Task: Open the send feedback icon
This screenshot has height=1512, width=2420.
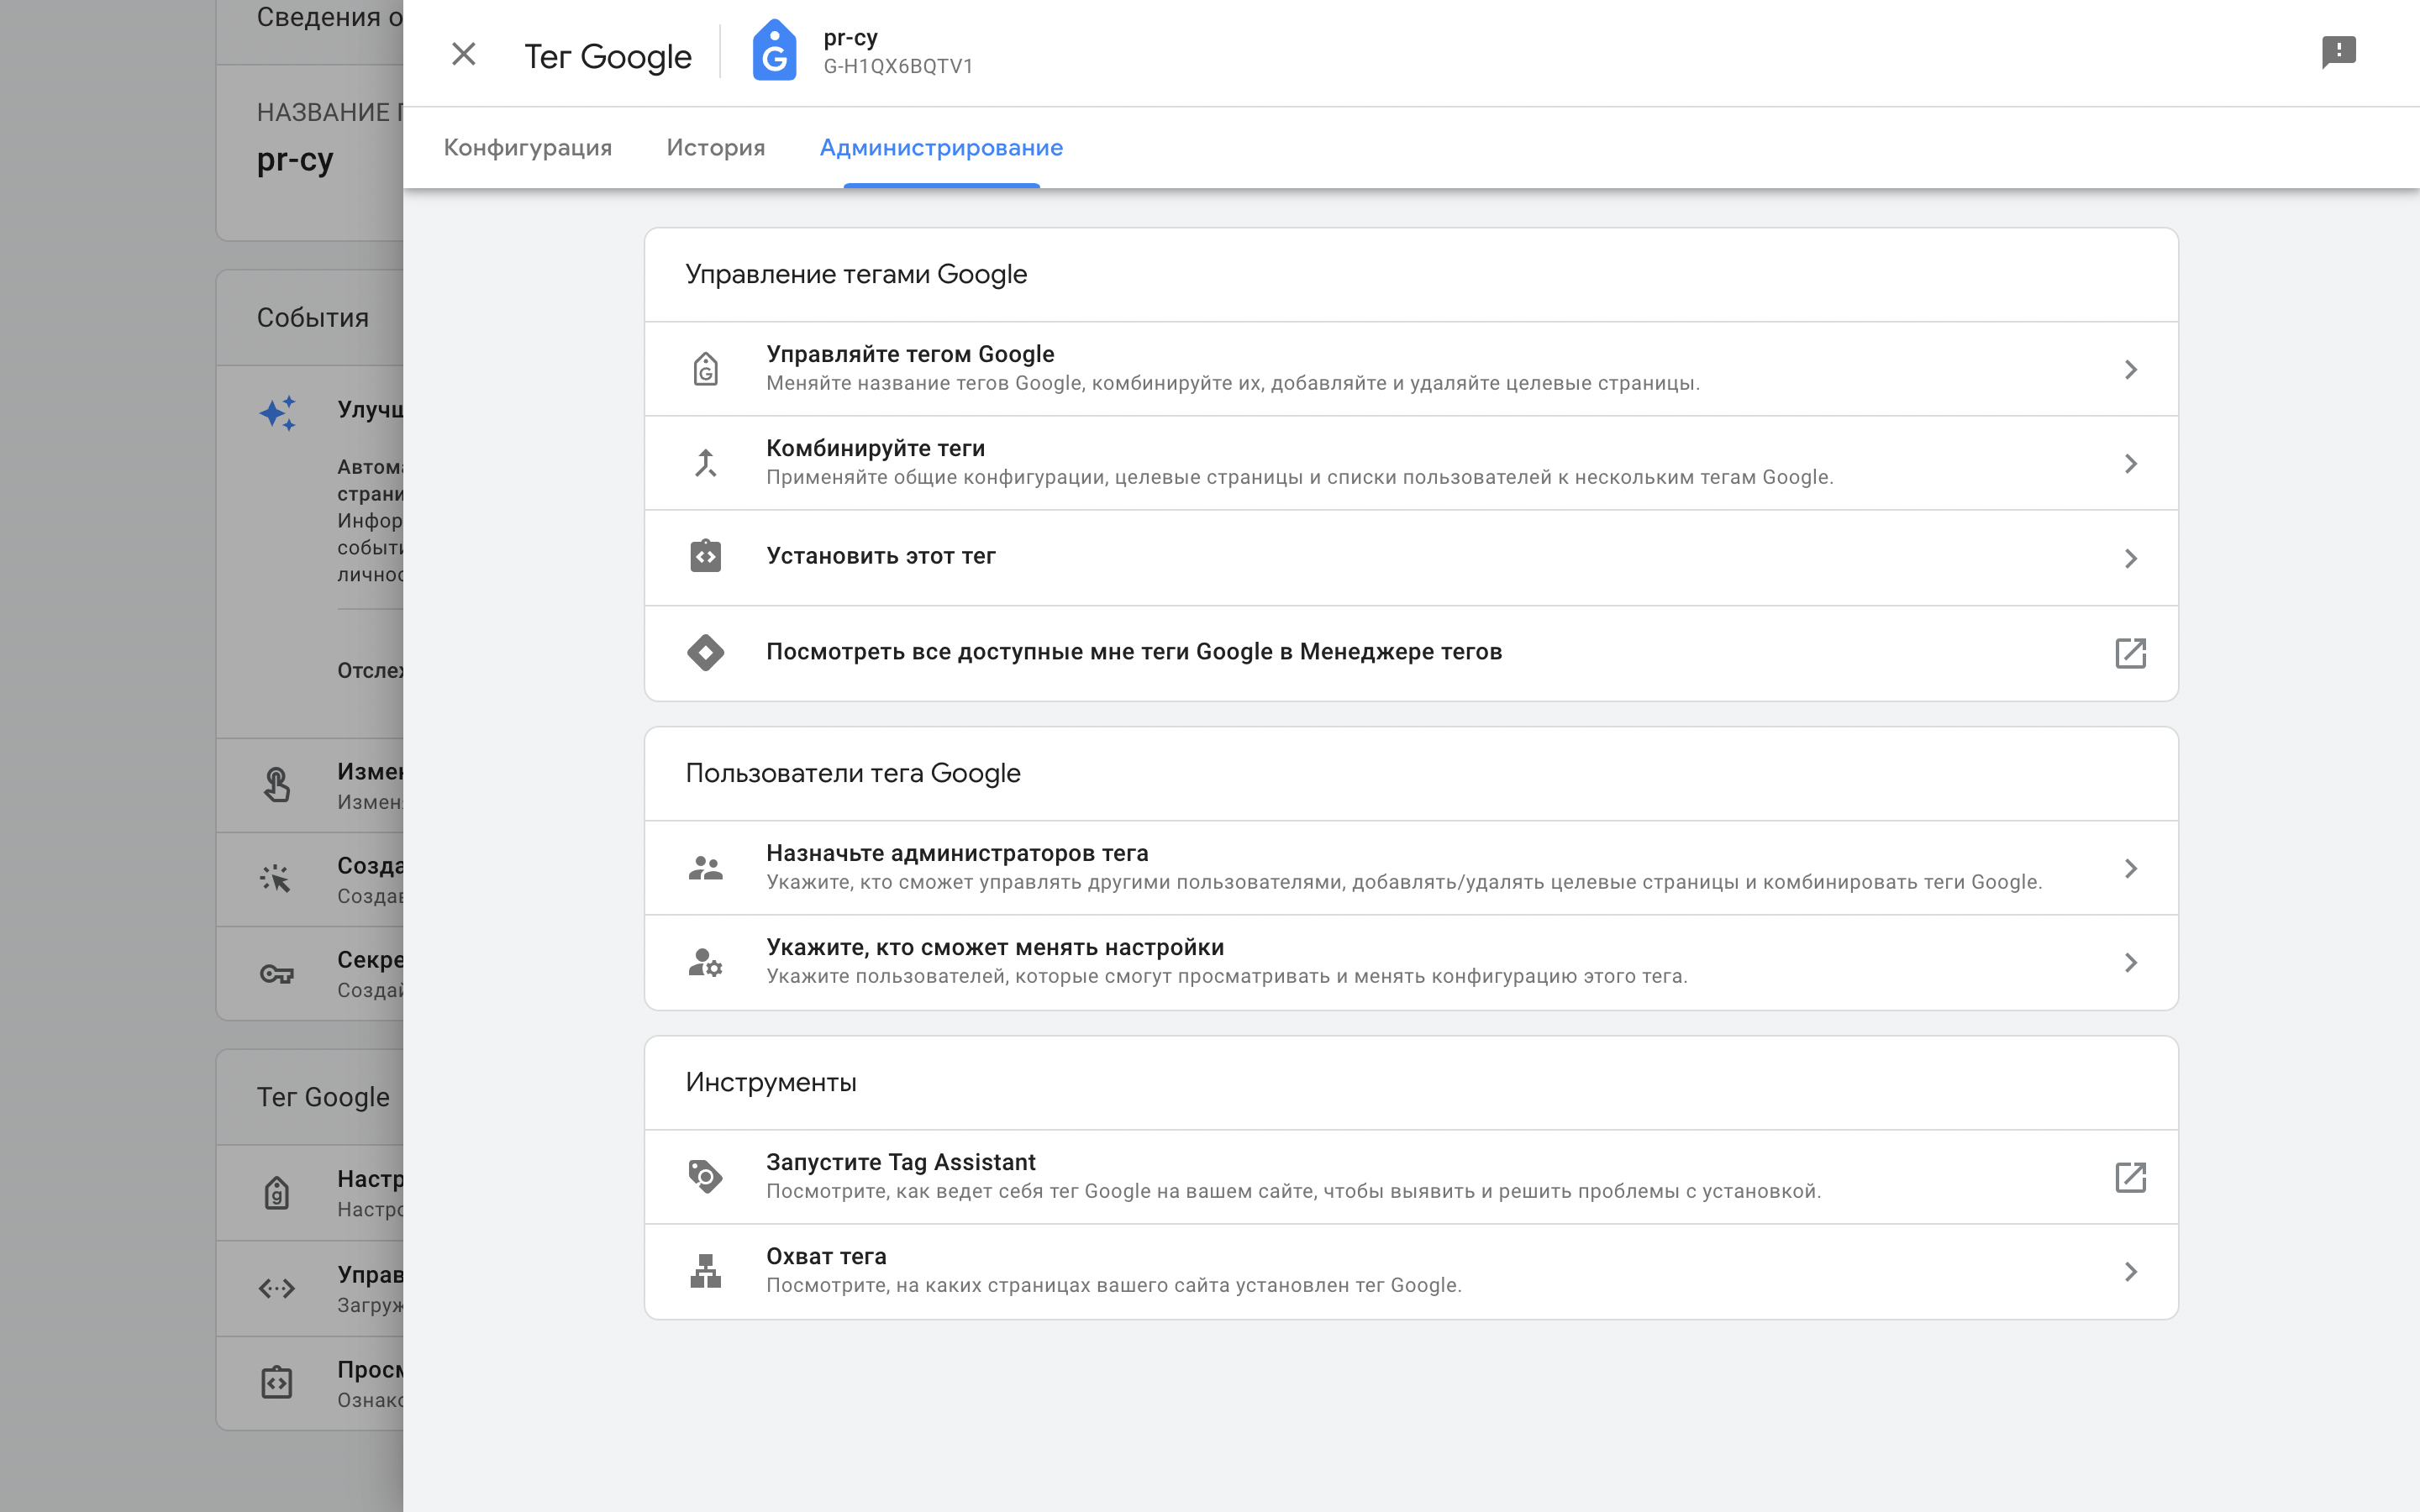Action: [x=2338, y=52]
